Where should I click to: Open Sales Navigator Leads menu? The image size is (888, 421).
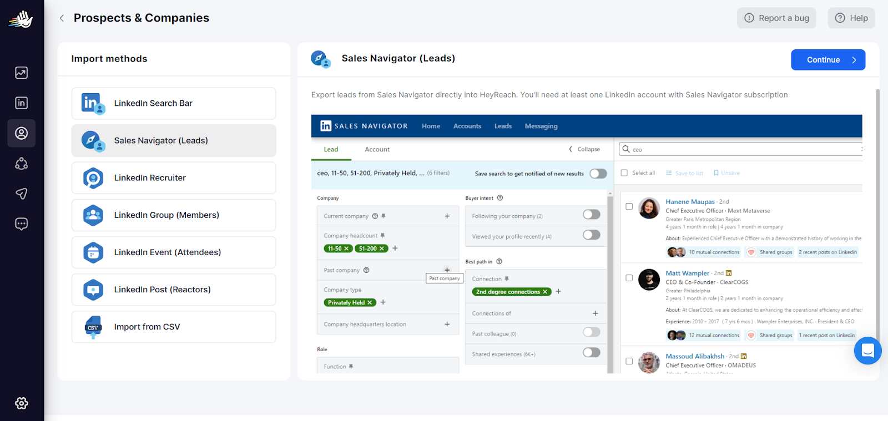coord(503,126)
